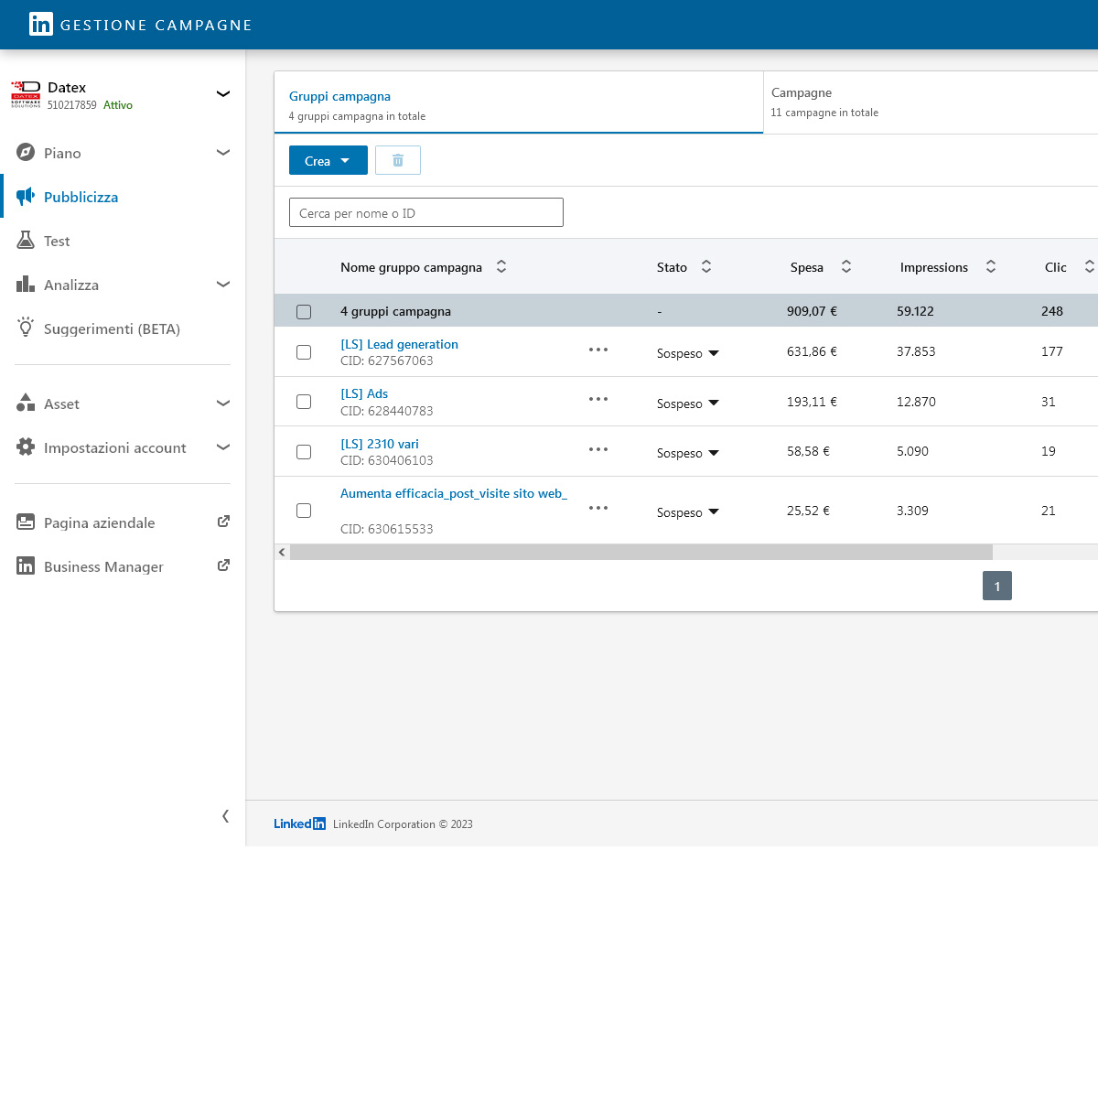Screen dimensions: 1098x1098
Task: Click the horizontal table scrollbar
Action: click(640, 553)
